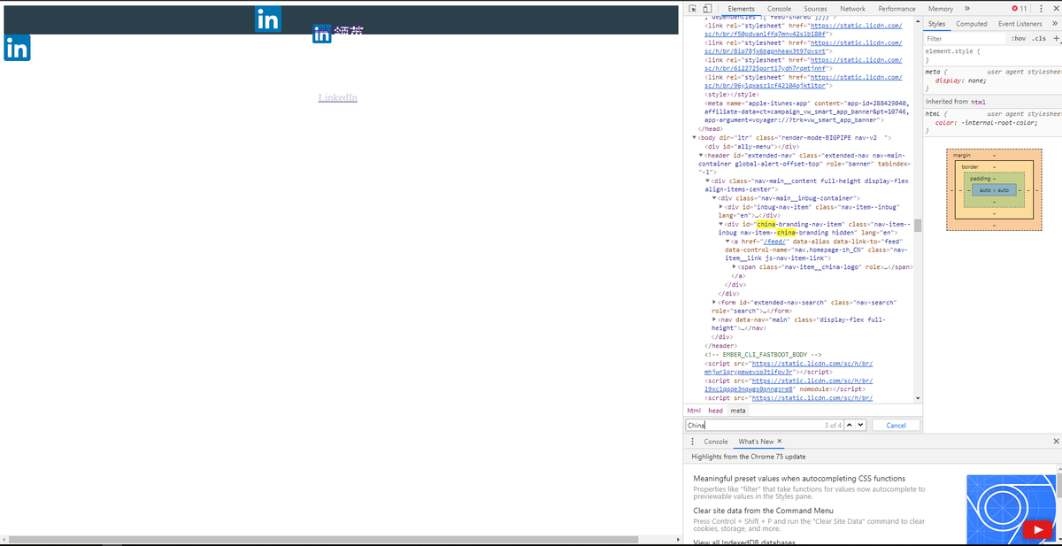
Task: Close the What's New tab
Action: [779, 442]
